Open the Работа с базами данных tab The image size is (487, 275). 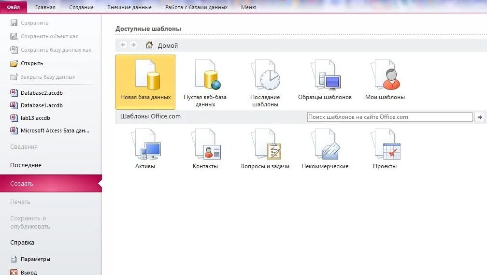pyautogui.click(x=196, y=7)
